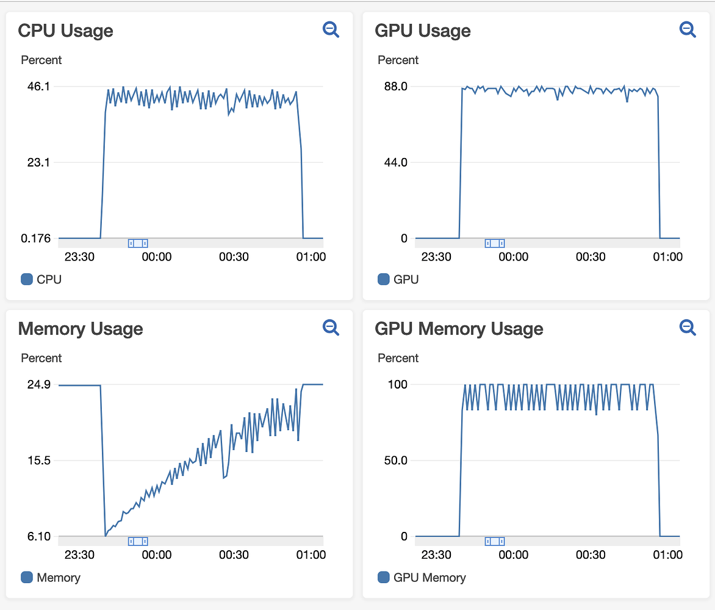Click the Memory legend label text
This screenshot has width=715, height=610.
point(59,577)
